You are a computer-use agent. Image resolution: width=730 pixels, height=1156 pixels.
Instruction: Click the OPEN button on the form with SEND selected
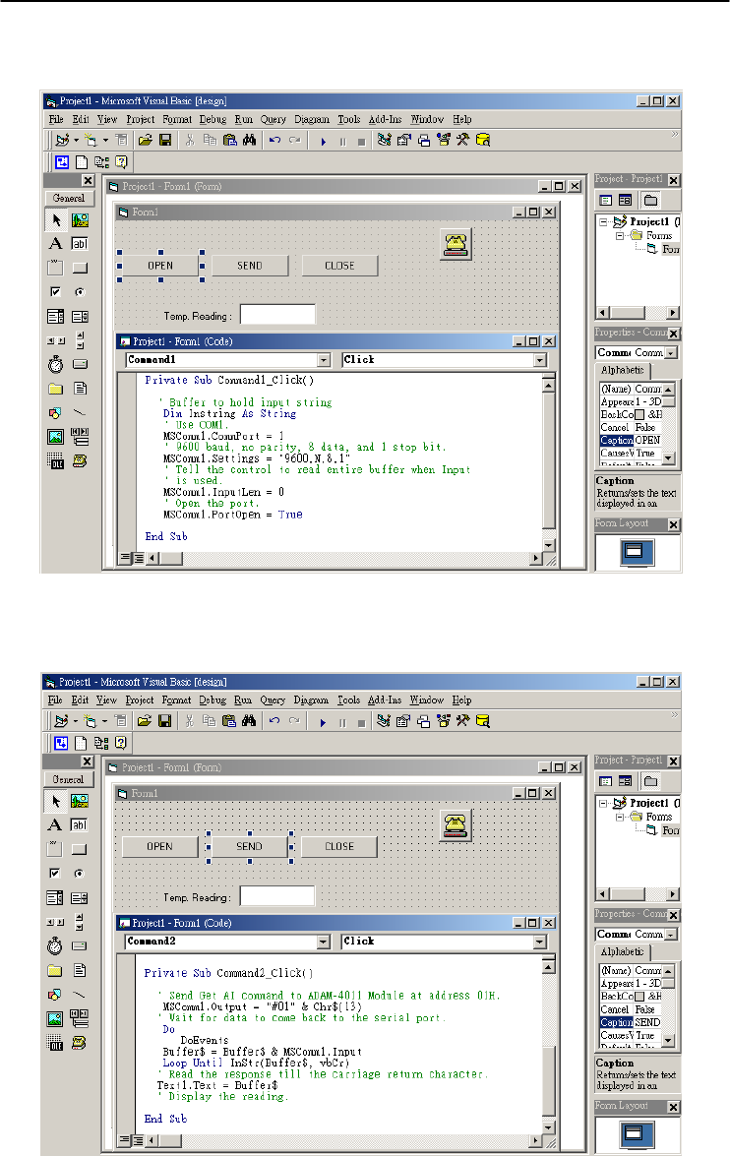point(160,847)
